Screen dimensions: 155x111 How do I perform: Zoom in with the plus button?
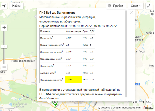(4, 28)
